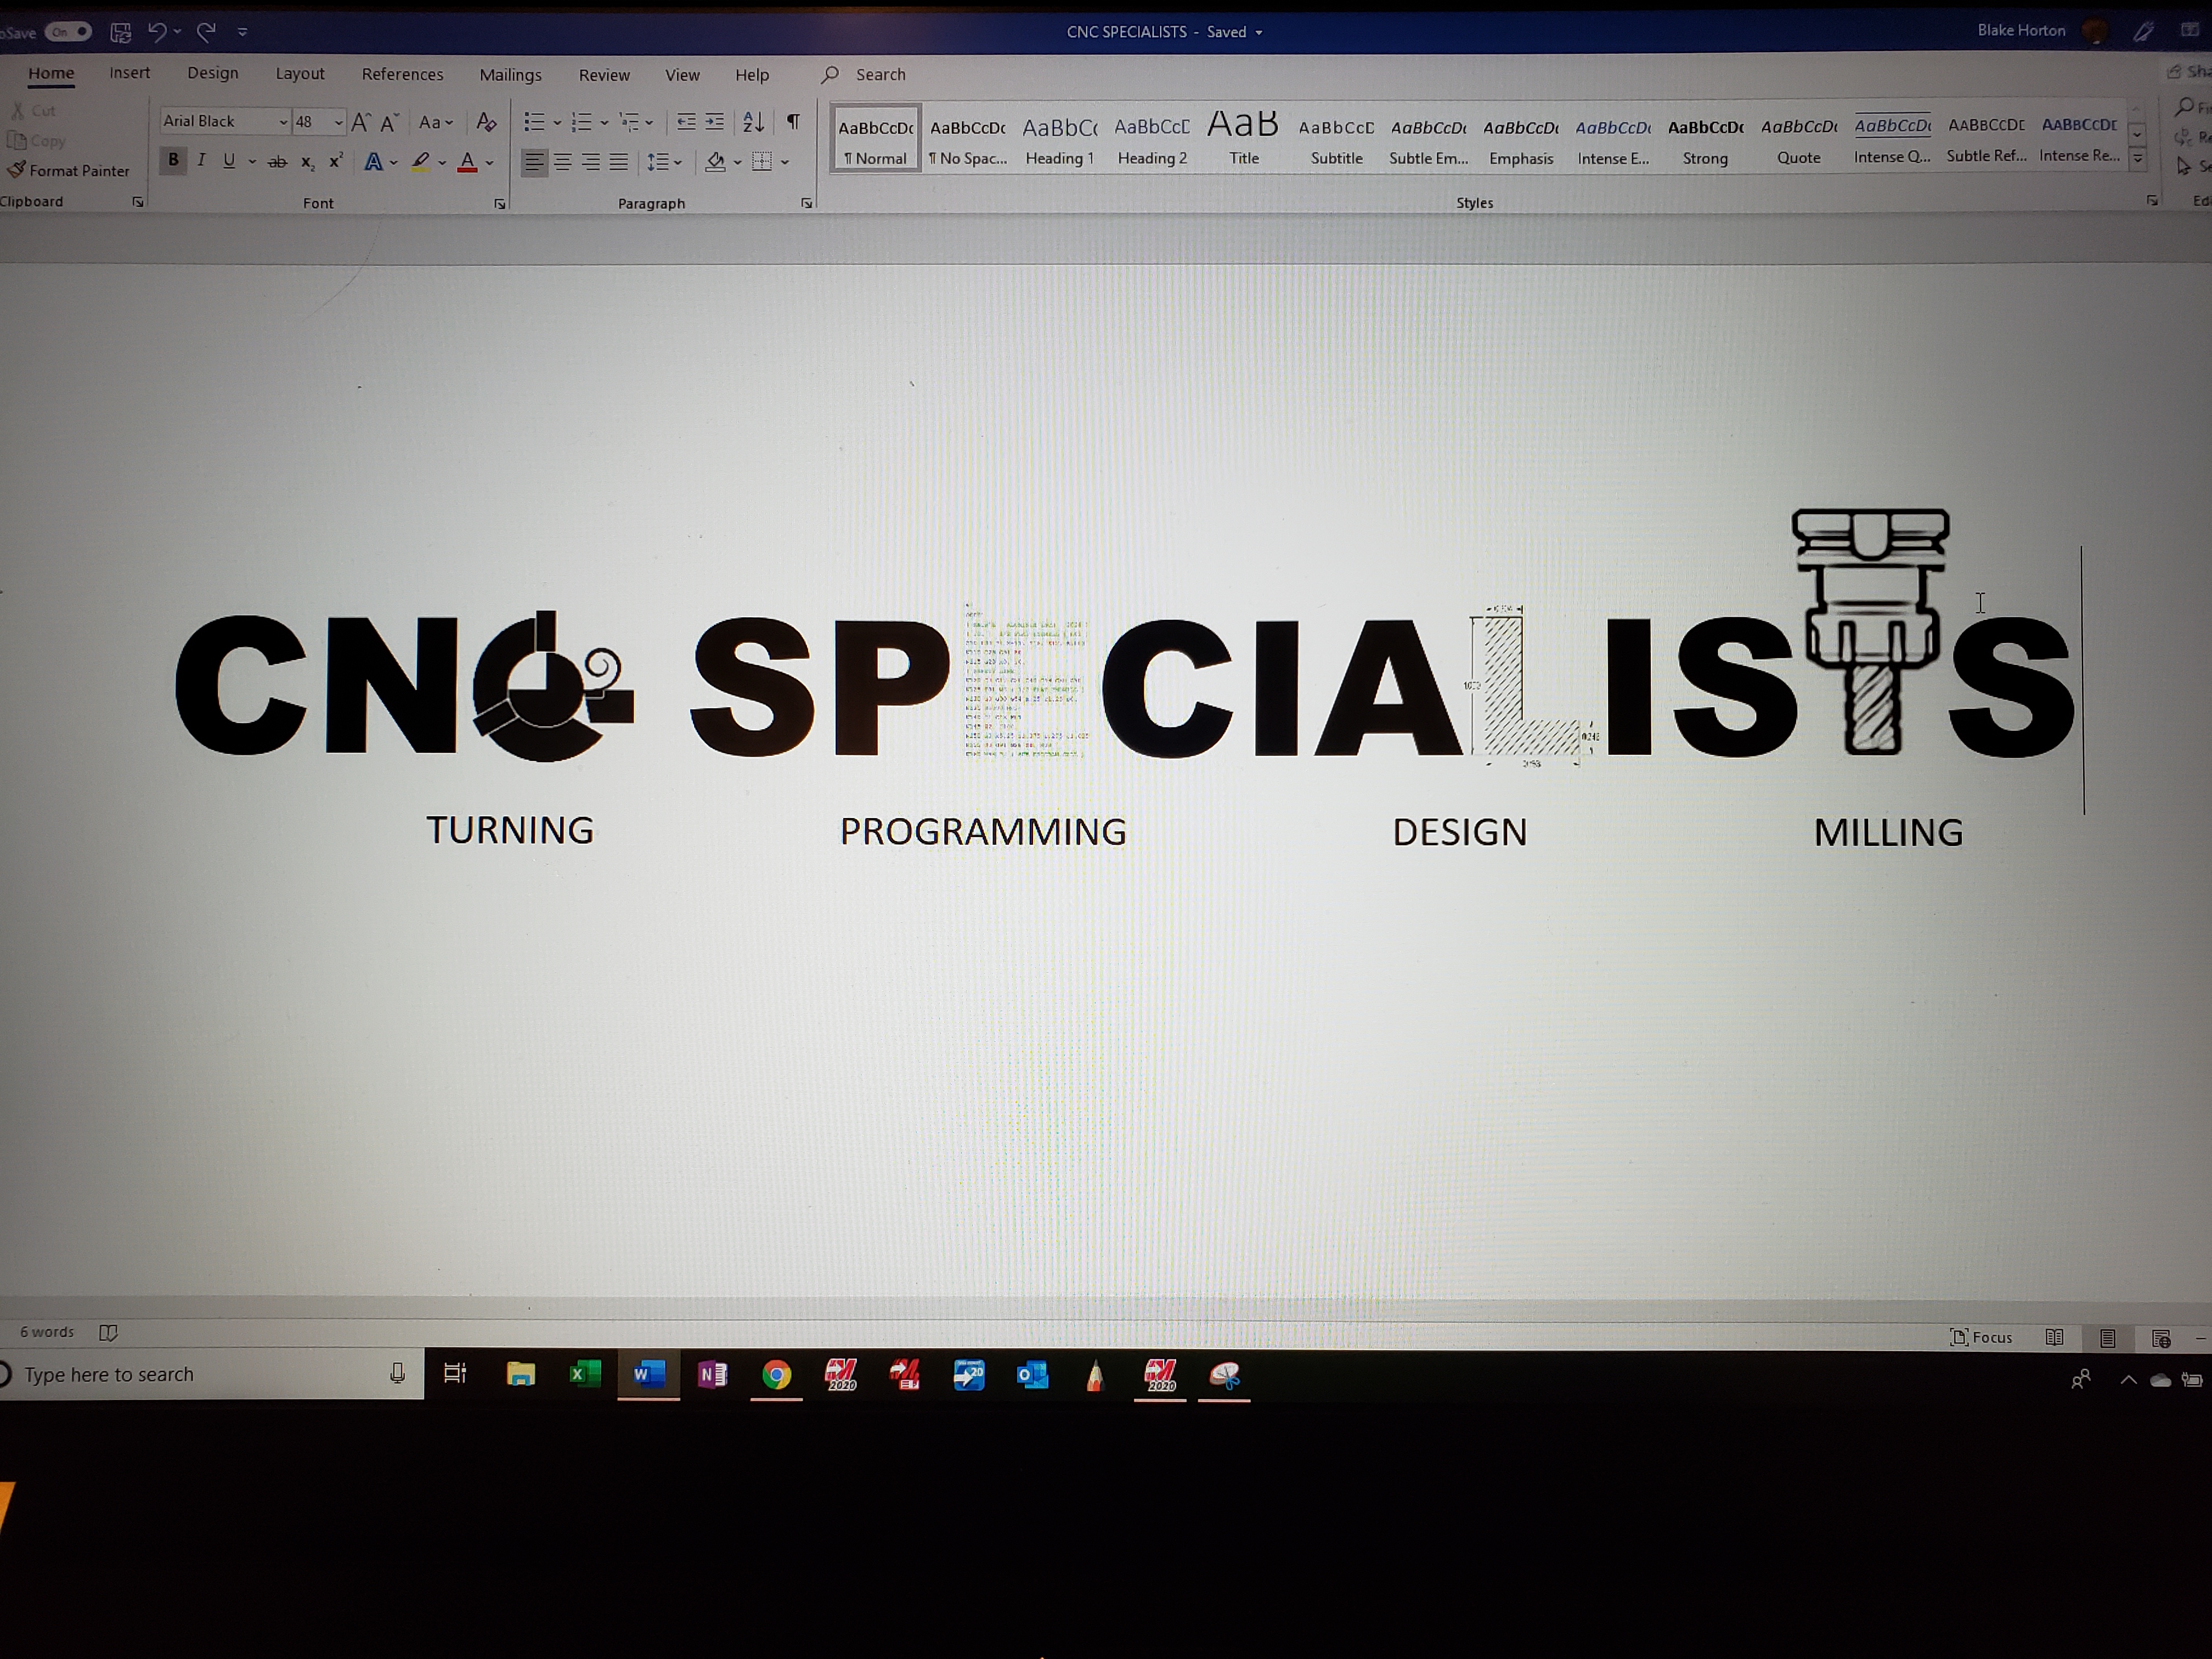Click the Format Painter tool
2212x1659 pixels.
[x=69, y=171]
